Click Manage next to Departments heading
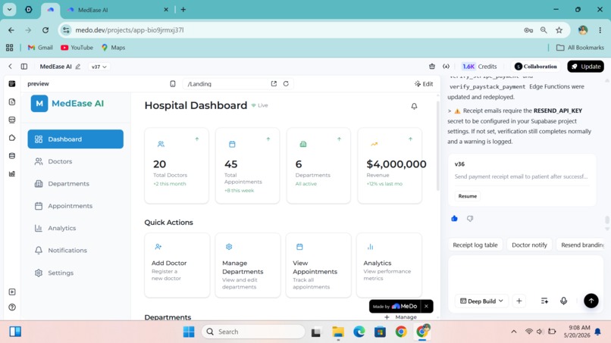Viewport: 611px width, 343px height. (400, 317)
